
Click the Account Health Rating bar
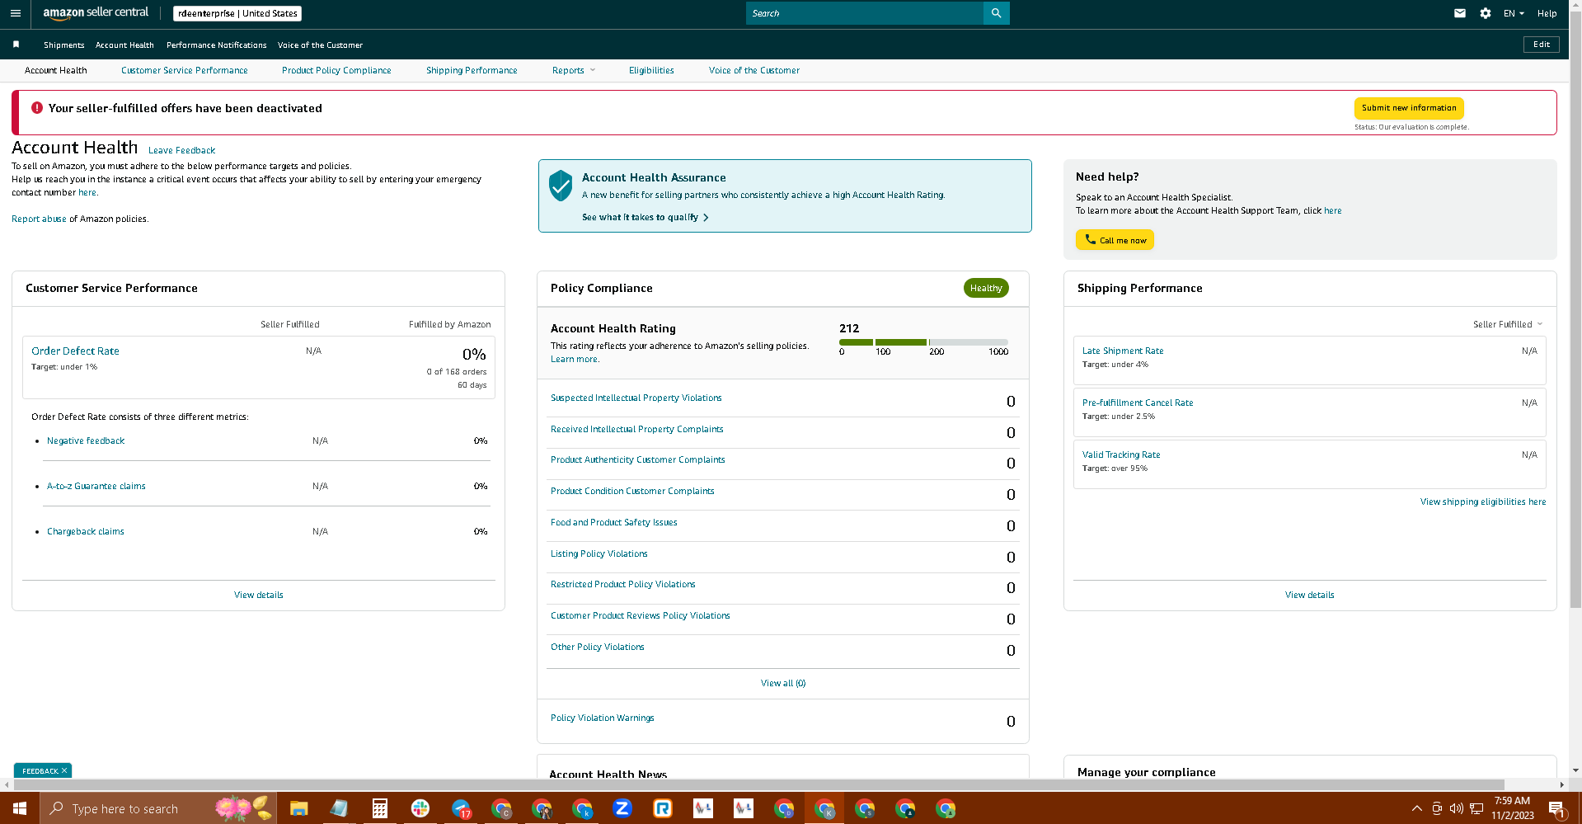[923, 342]
